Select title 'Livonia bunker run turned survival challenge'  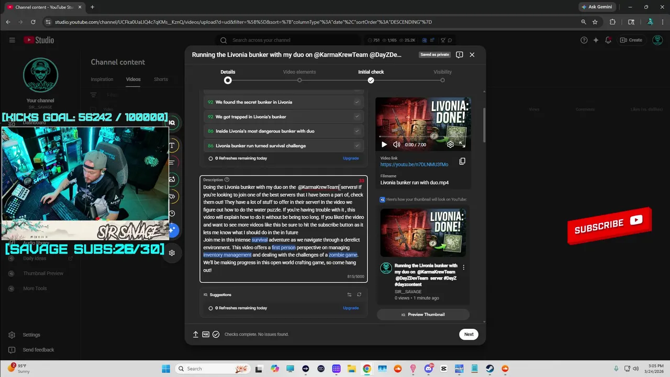click(x=284, y=146)
